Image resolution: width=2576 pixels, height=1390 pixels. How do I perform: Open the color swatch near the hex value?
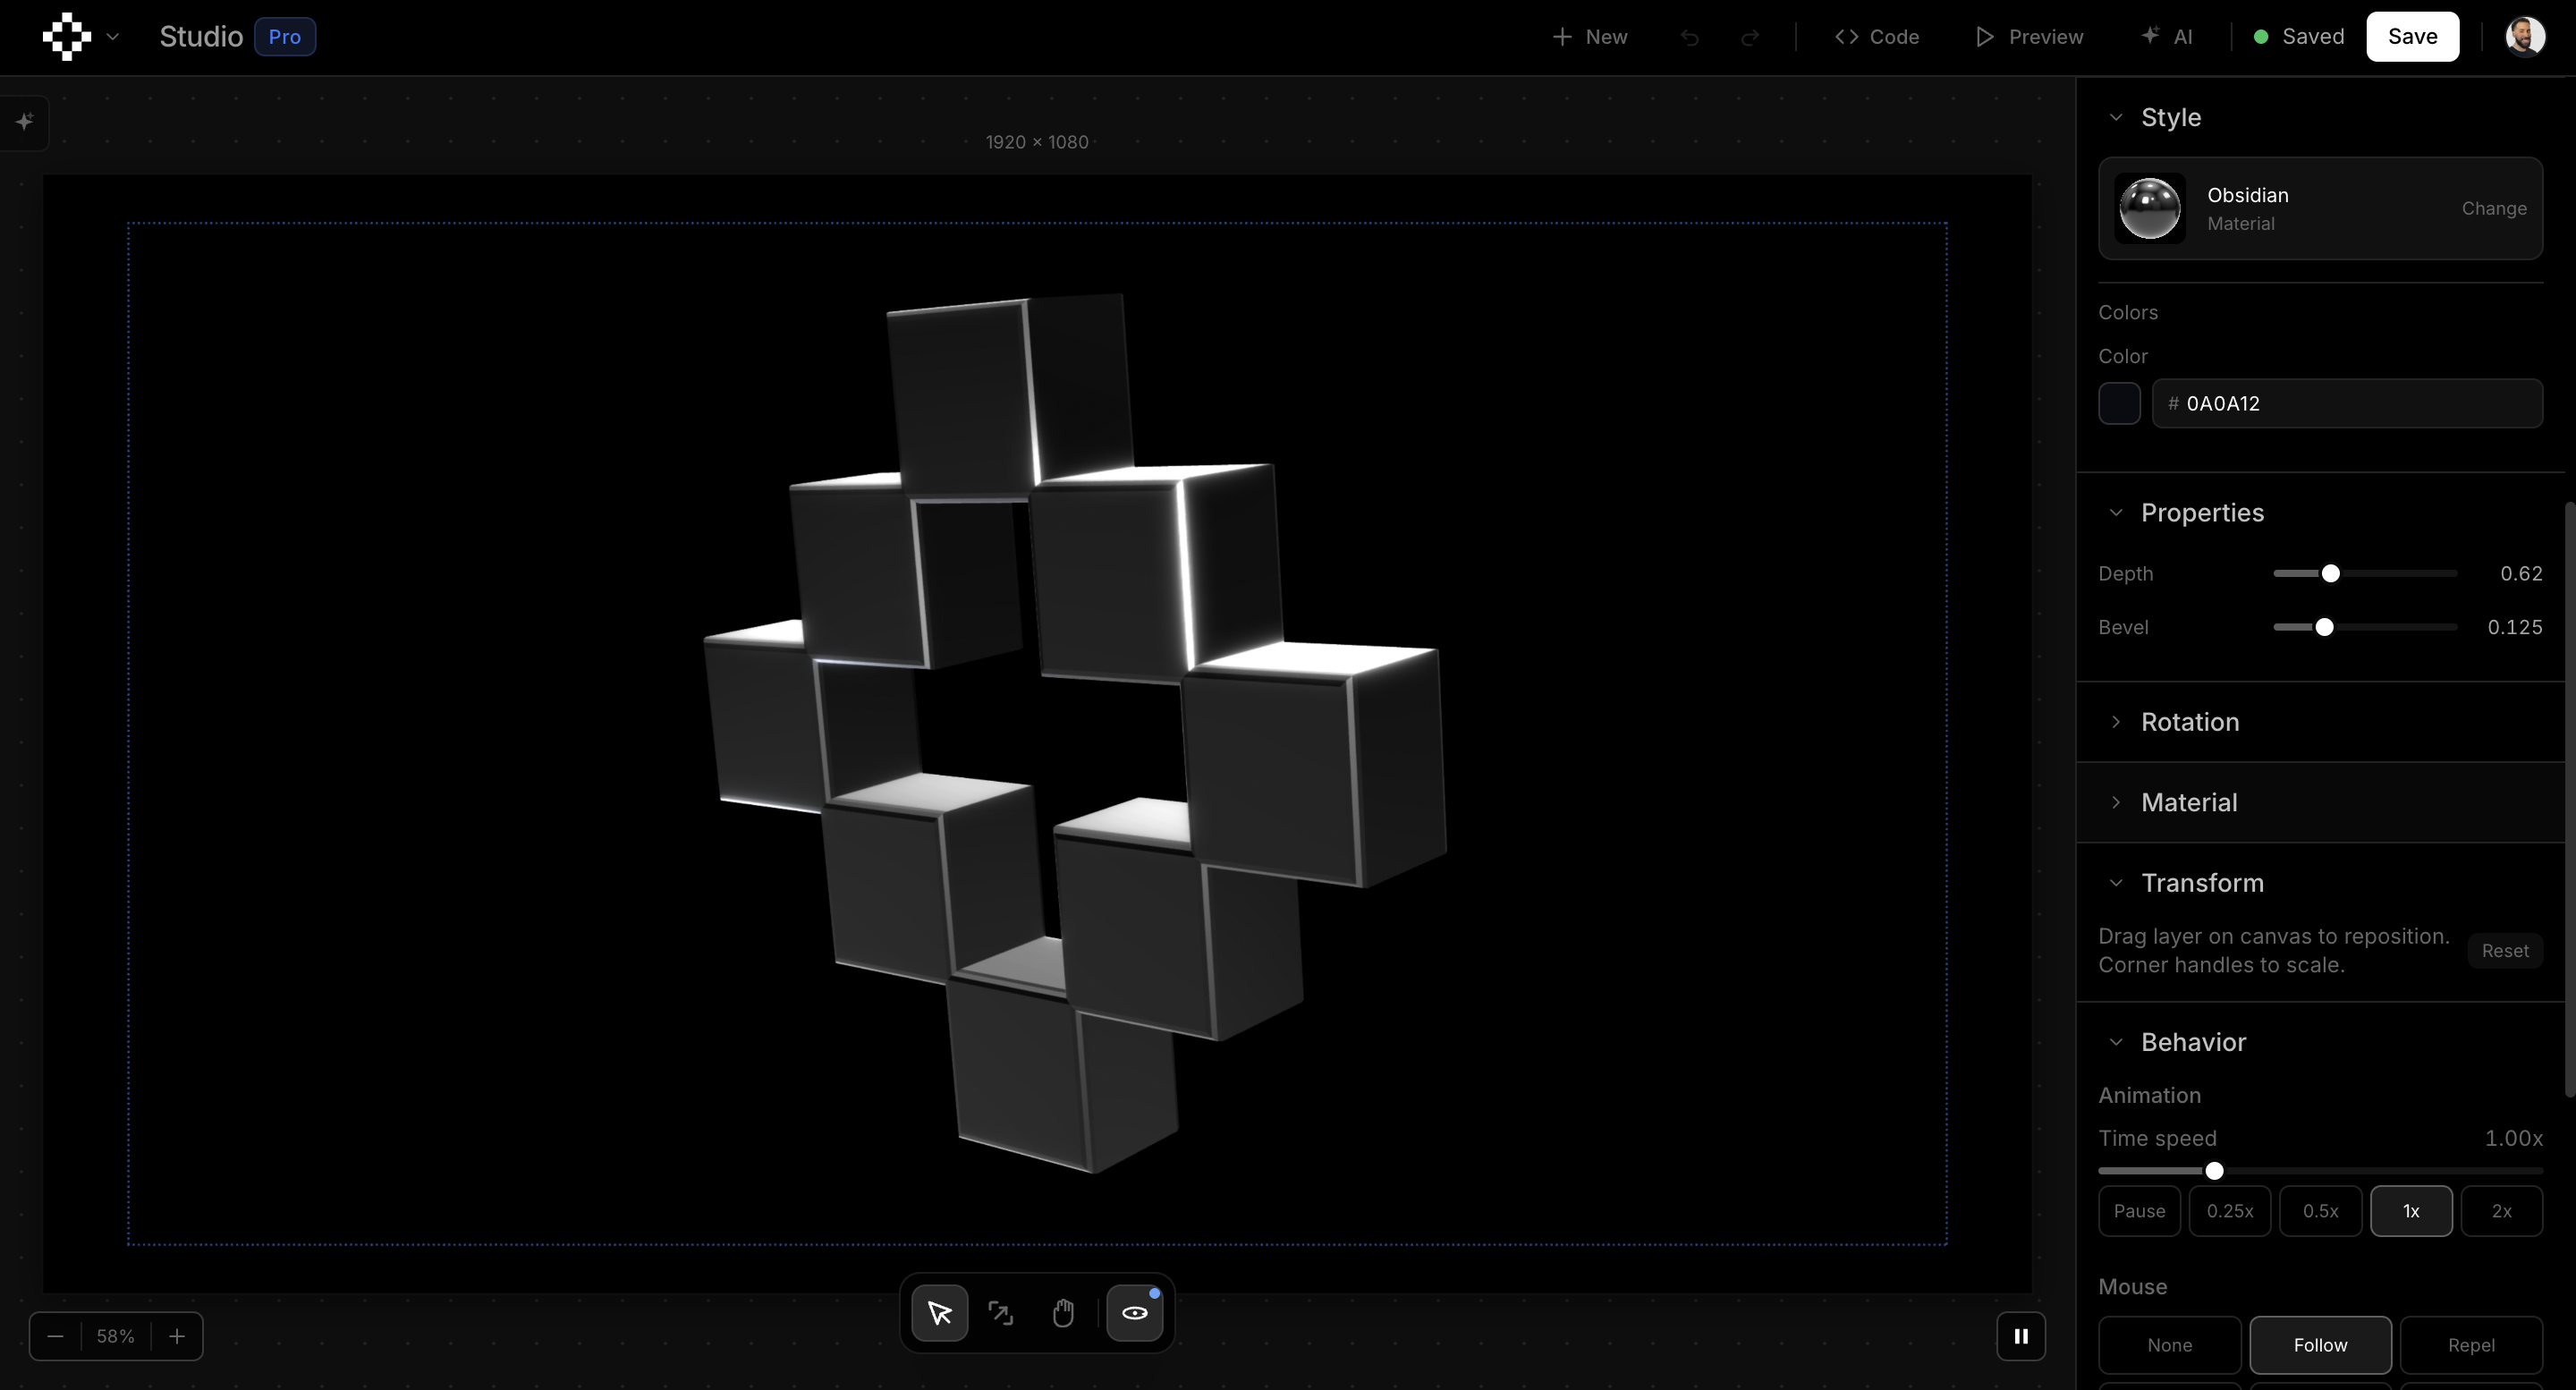[2120, 403]
